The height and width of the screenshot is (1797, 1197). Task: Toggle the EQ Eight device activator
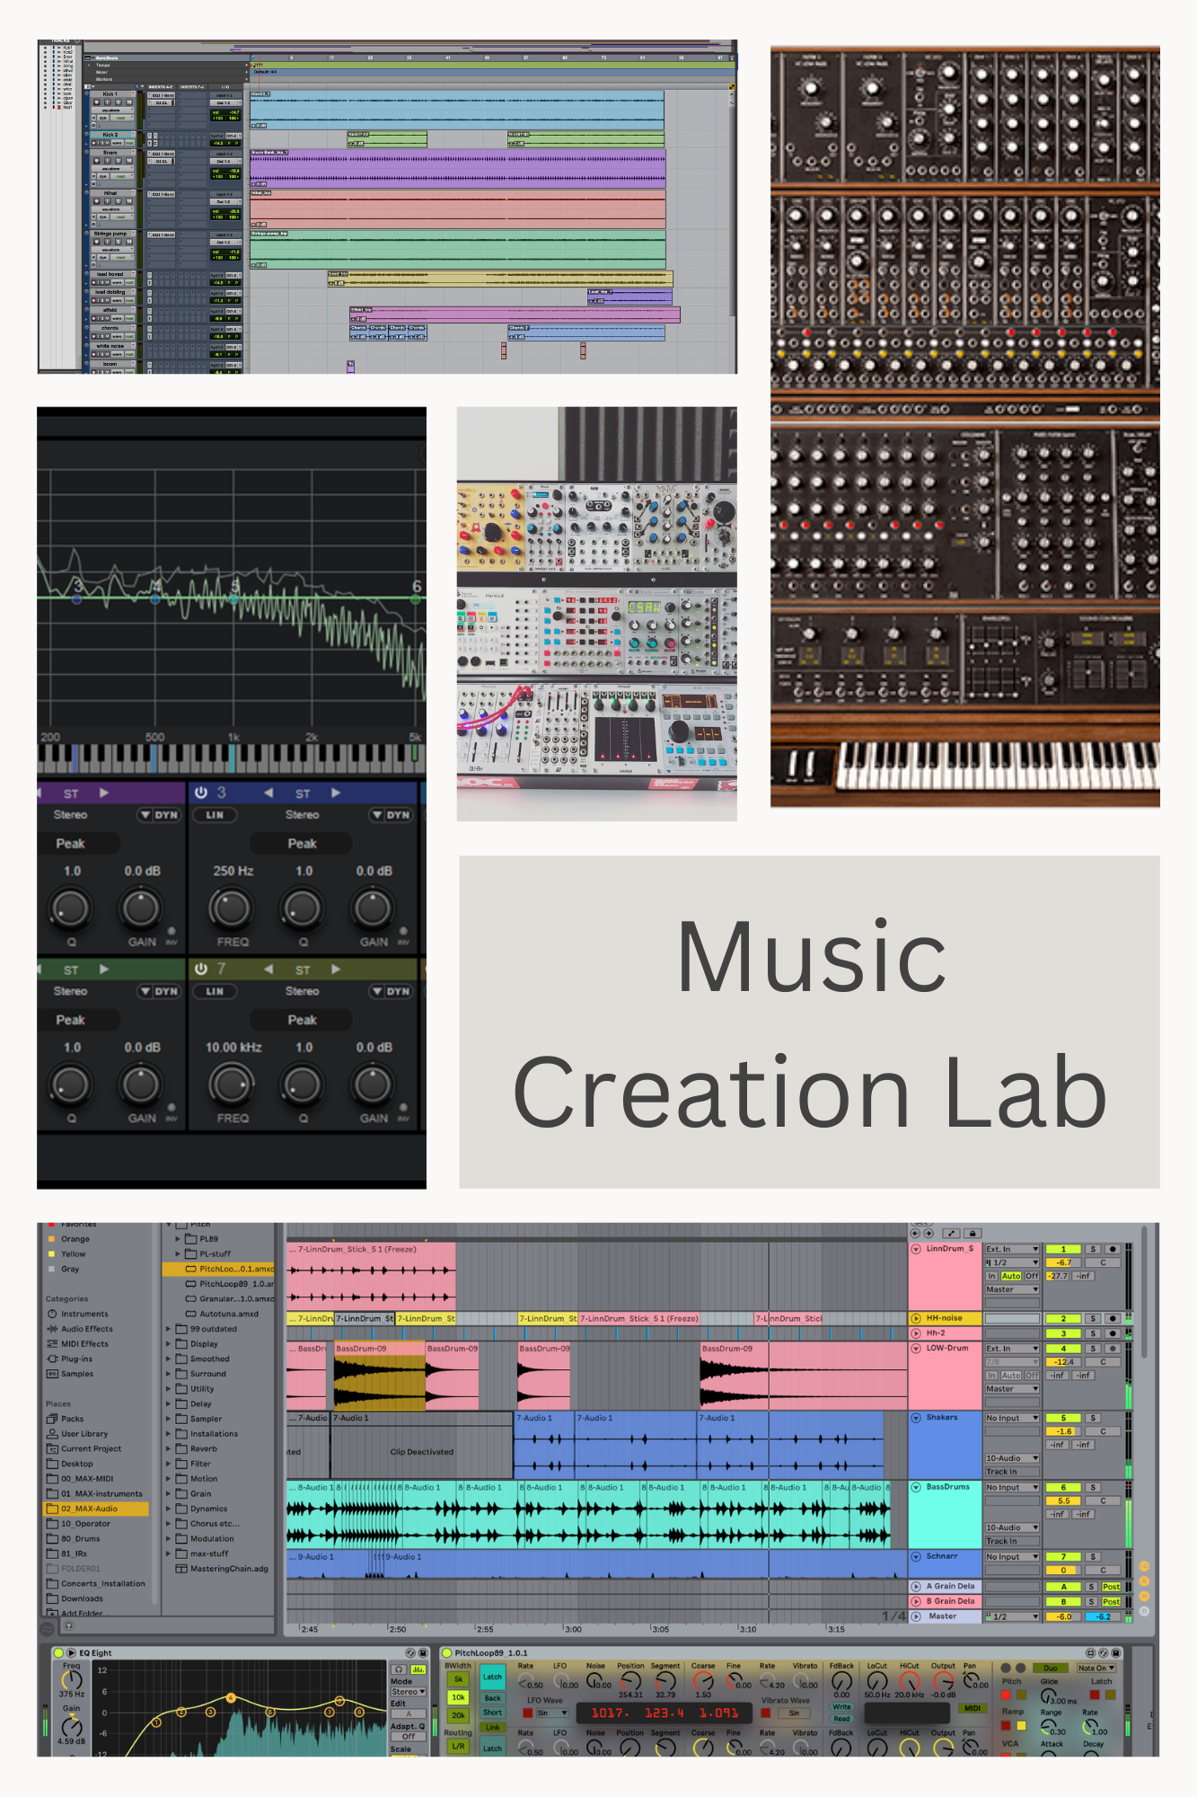[x=59, y=1653]
